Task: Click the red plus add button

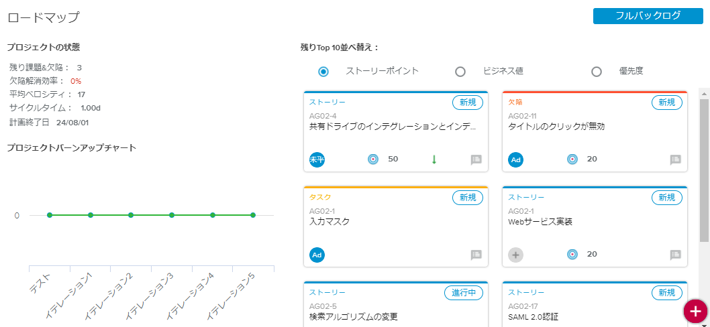Action: [695, 312]
